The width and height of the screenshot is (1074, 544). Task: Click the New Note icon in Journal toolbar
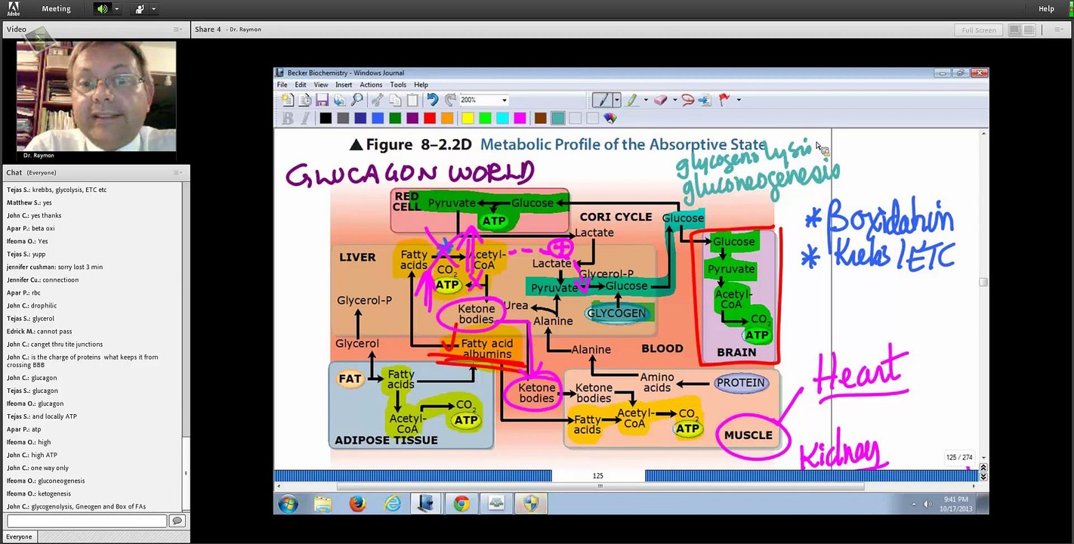tap(287, 100)
